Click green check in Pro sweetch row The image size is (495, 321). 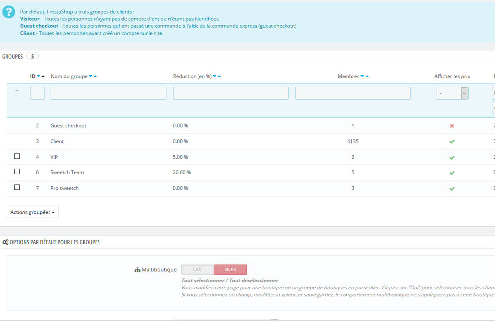coord(452,189)
